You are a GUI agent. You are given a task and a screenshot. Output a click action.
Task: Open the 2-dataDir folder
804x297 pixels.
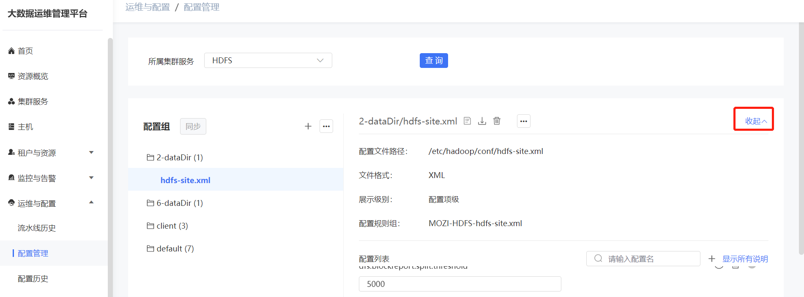175,157
